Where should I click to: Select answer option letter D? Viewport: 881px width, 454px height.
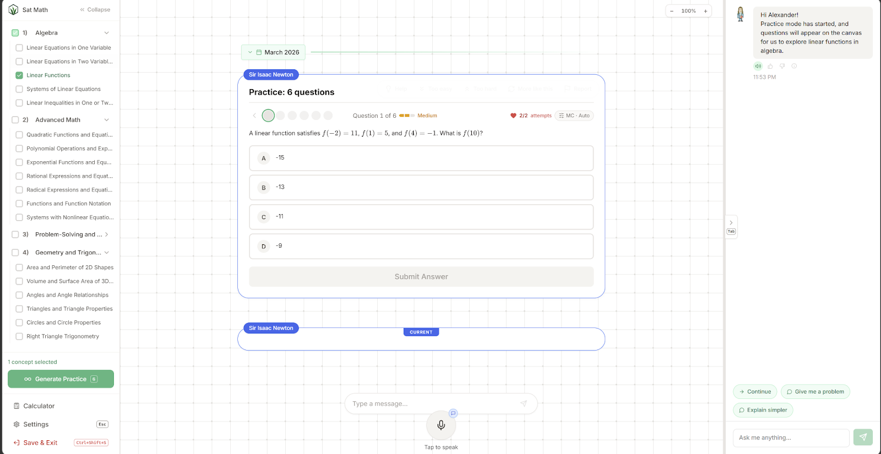click(x=264, y=247)
